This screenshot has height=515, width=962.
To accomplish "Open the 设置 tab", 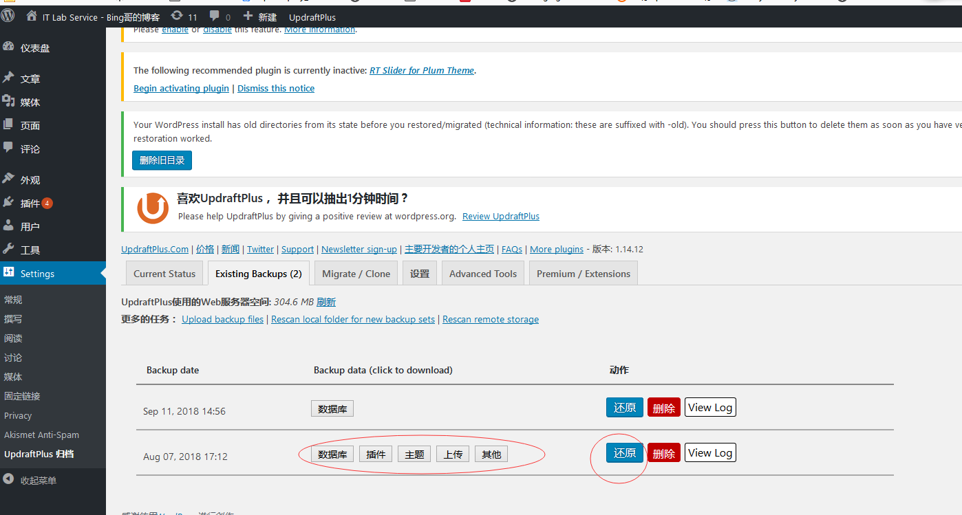I will coord(420,274).
